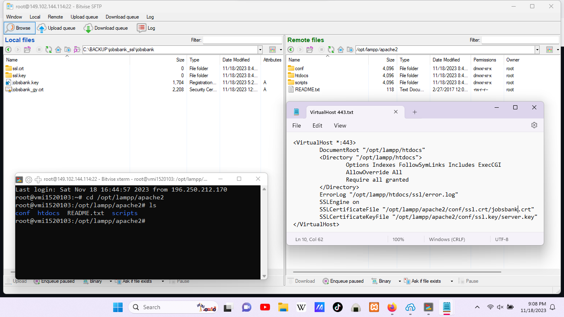Click the taskbar Search box
Image resolution: width=564 pixels, height=317 pixels.
point(173,307)
